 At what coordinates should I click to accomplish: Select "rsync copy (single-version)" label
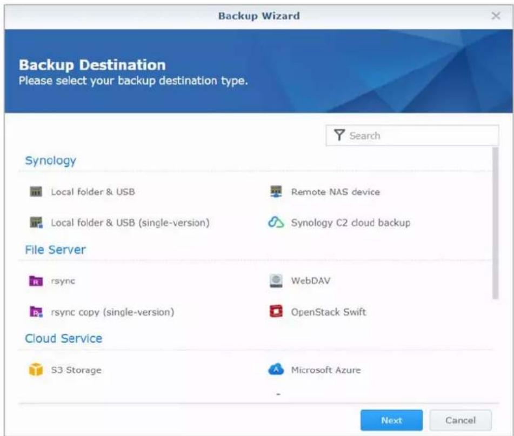(x=112, y=312)
